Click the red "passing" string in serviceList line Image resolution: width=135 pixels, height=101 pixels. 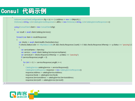74,55
